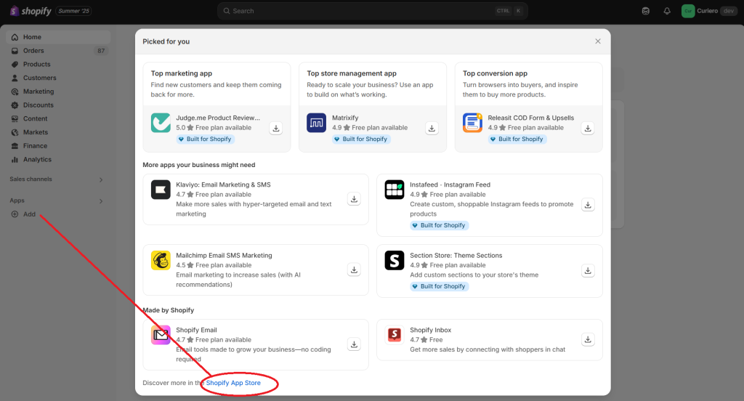Click the More apps your business might need heading
Viewport: 744px width, 401px height.
click(199, 165)
